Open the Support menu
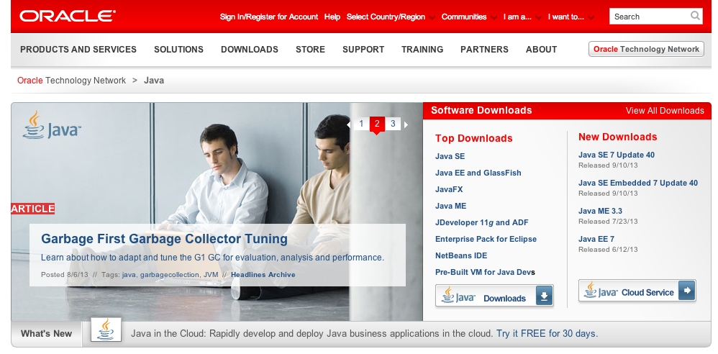The image size is (718, 354). pos(363,50)
